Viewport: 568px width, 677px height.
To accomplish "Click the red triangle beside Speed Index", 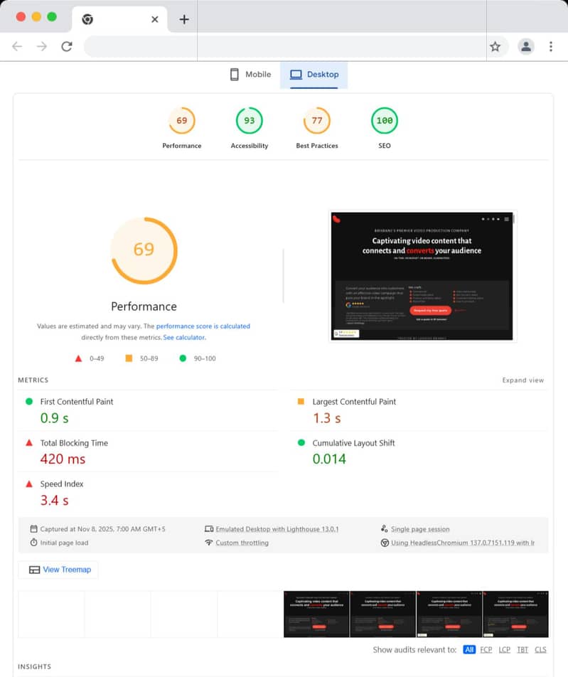I will (29, 484).
